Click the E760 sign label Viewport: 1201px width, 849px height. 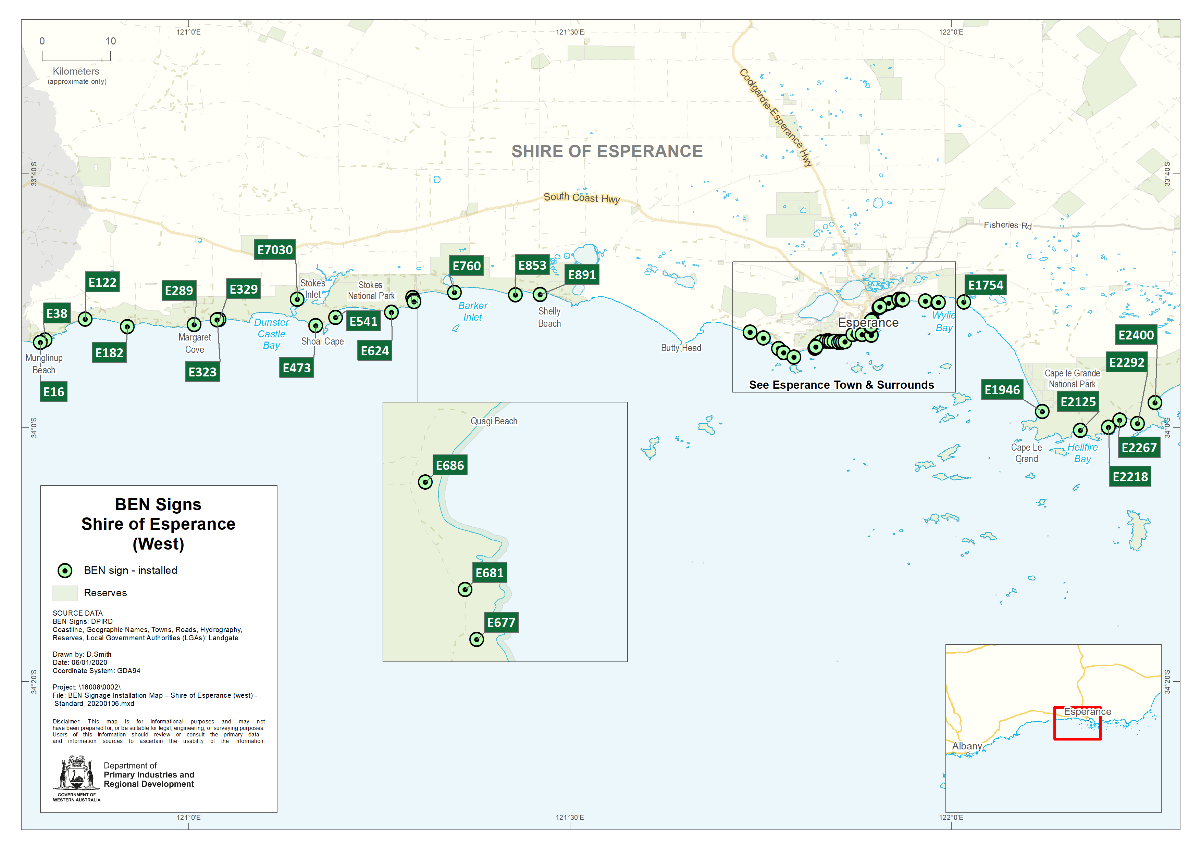466,266
